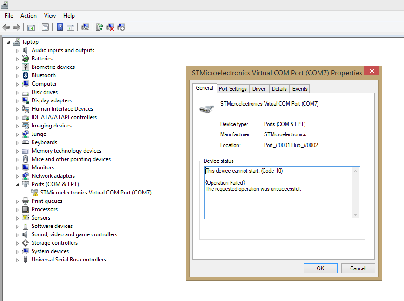Select the Sensors category icon
404x301 pixels.
point(26,217)
